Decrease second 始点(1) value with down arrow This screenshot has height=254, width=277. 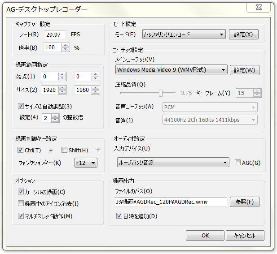click(x=95, y=78)
